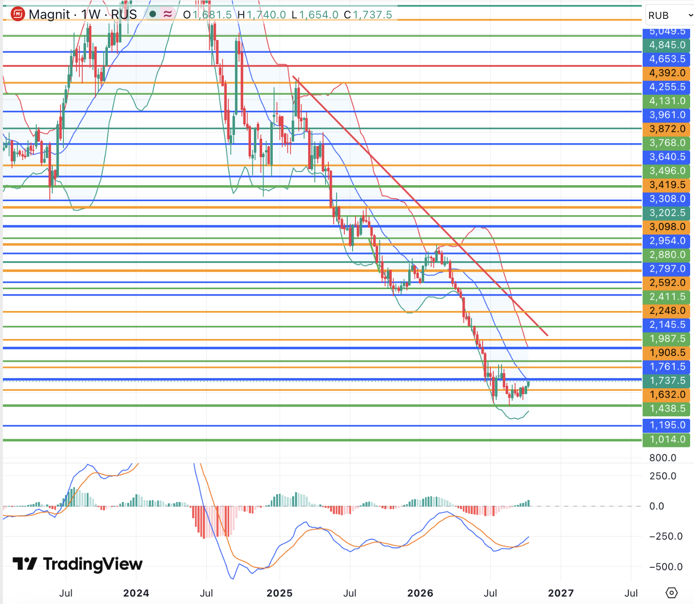Click the orange 1,908.5 price label
The image size is (694, 604).
667,354
